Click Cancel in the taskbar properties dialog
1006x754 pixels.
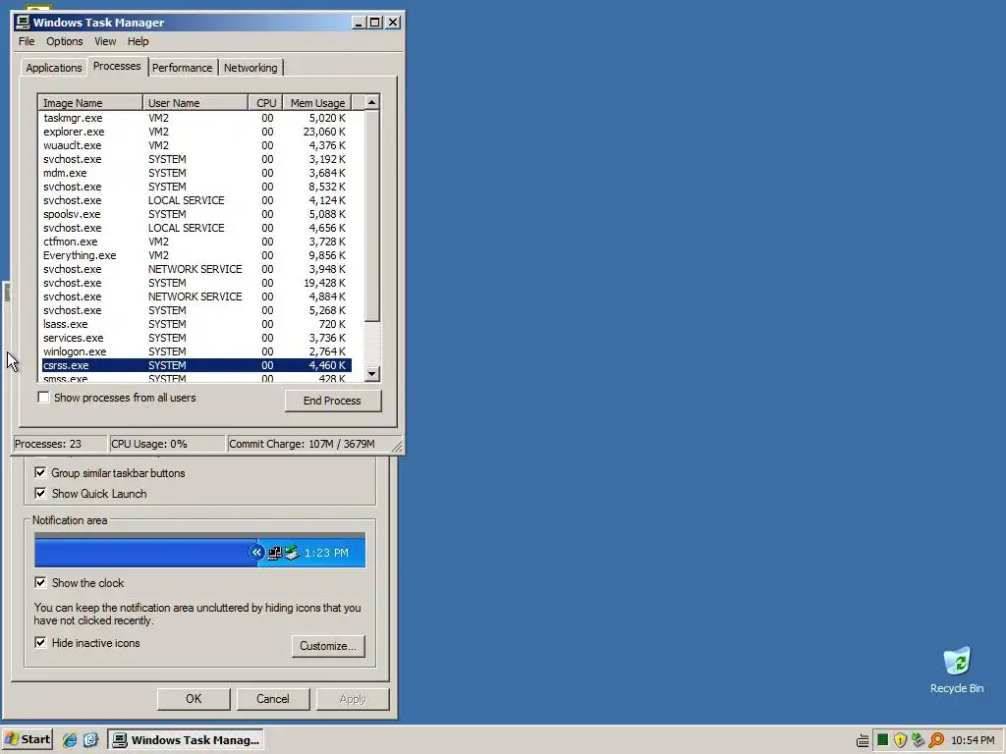[273, 699]
